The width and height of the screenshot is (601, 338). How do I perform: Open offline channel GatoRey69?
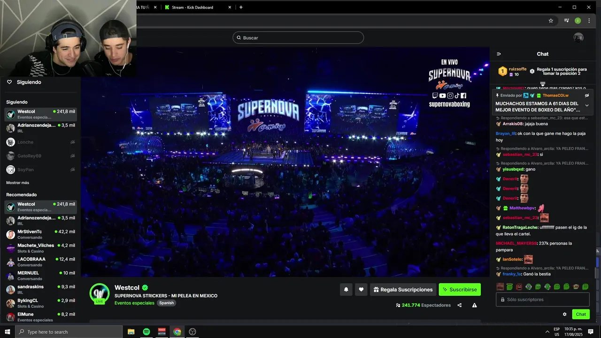[41, 155]
